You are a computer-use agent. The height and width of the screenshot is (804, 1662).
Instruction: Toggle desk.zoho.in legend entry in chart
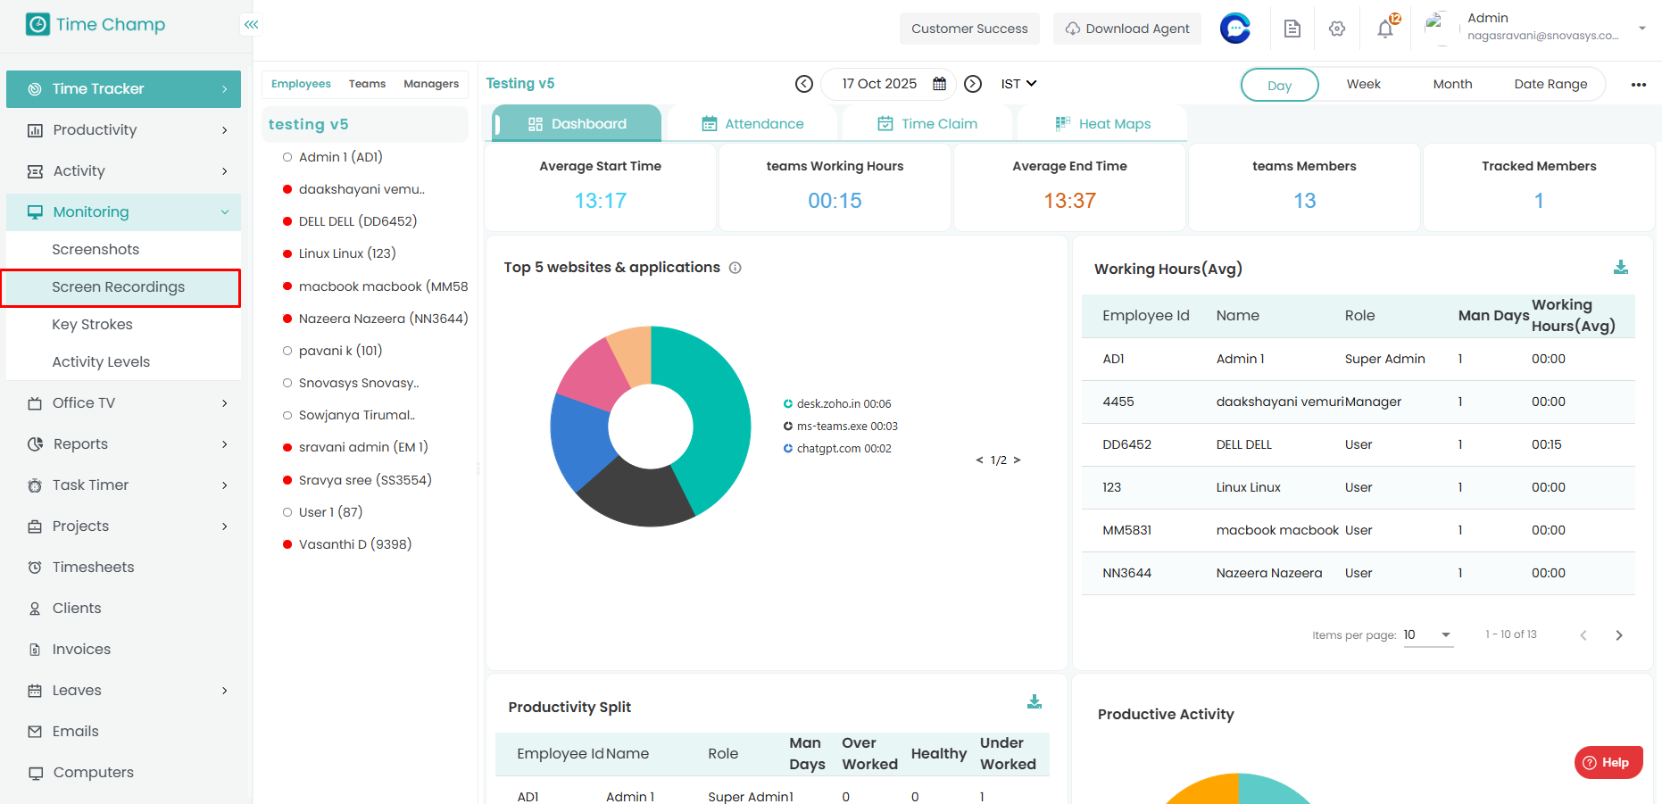843,404
